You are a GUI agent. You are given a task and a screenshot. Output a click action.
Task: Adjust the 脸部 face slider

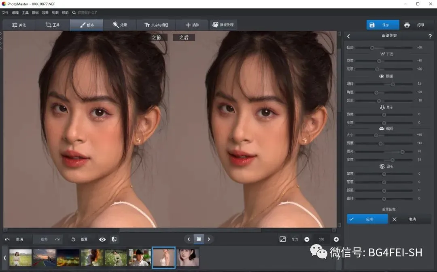pos(384,48)
